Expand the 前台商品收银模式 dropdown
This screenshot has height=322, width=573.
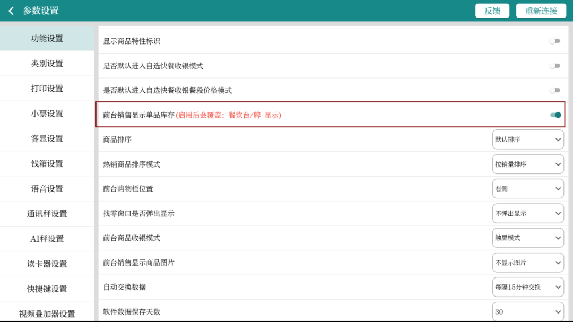pyautogui.click(x=527, y=238)
